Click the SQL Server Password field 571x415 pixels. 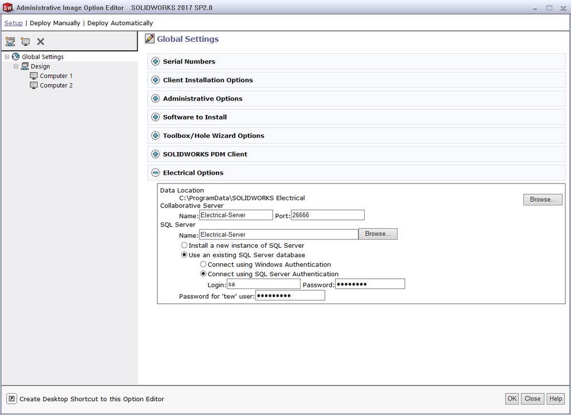[x=370, y=284]
